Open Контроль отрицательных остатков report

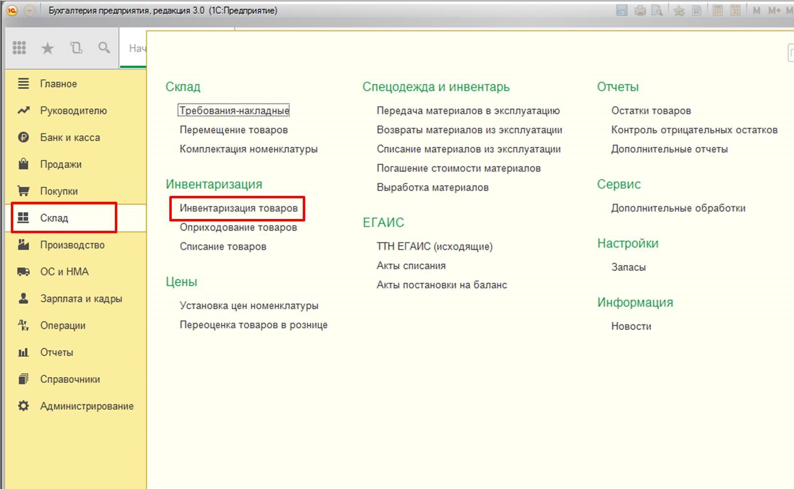tap(694, 130)
